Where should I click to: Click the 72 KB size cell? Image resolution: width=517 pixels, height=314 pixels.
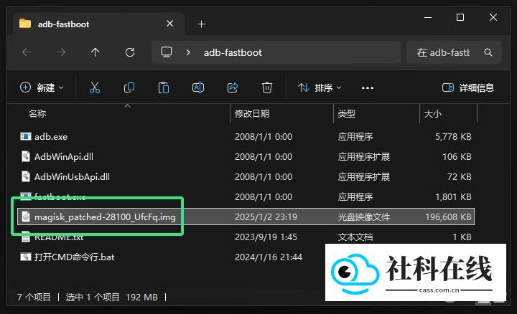click(x=460, y=177)
